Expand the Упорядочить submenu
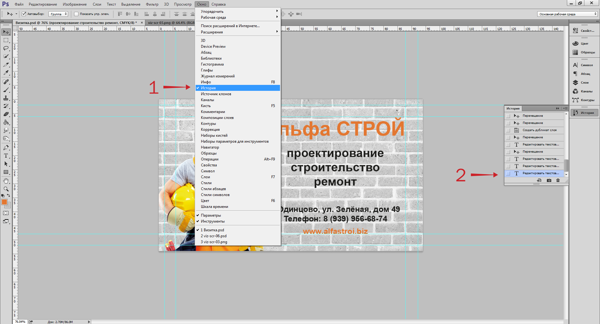The width and height of the screenshot is (600, 324). click(x=238, y=12)
